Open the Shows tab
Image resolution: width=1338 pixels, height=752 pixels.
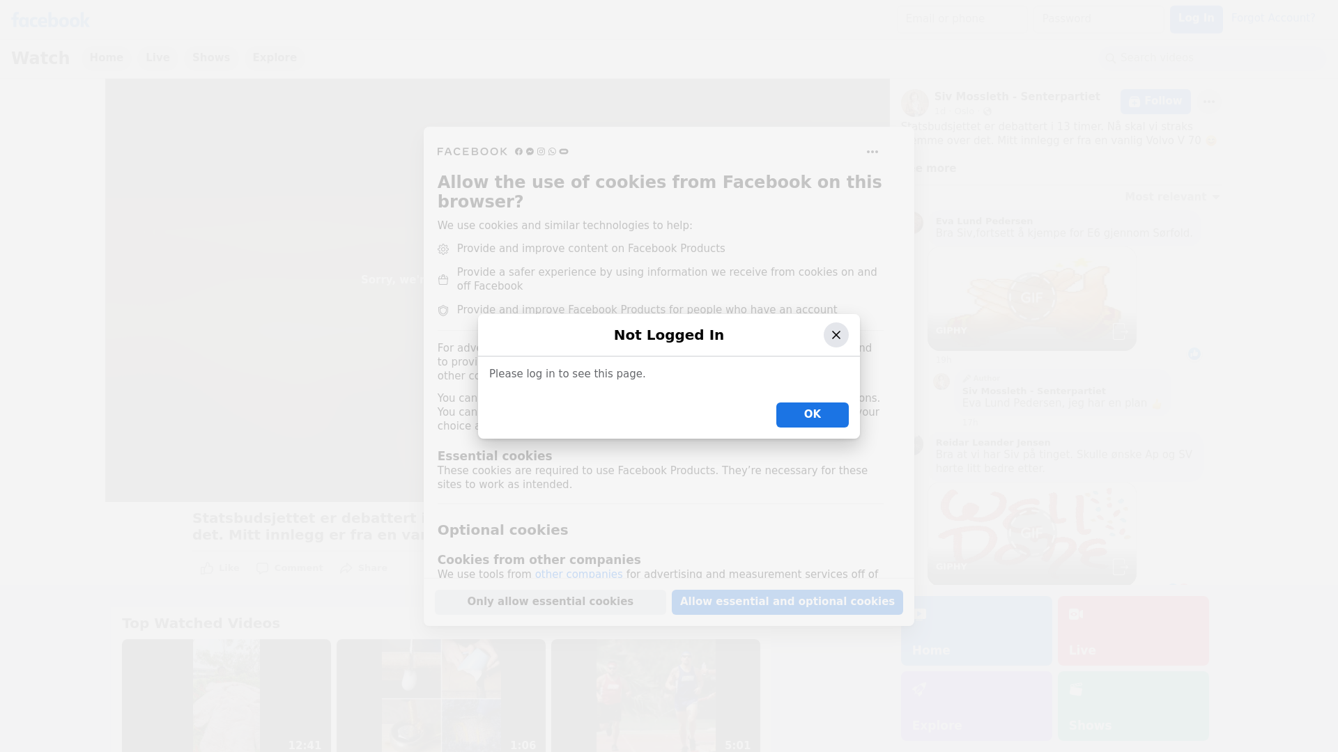pos(211,58)
